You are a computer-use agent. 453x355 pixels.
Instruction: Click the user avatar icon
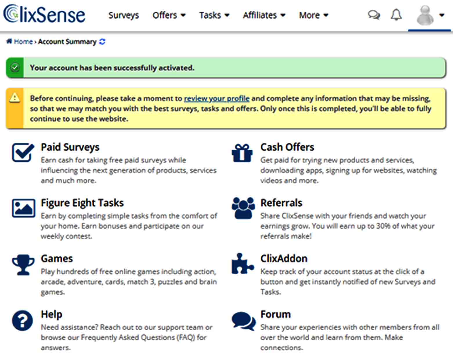pos(425,15)
